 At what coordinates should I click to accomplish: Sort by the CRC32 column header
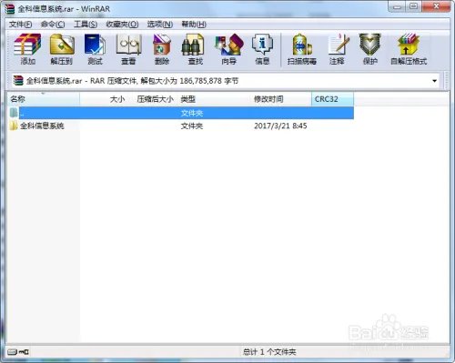tap(332, 99)
